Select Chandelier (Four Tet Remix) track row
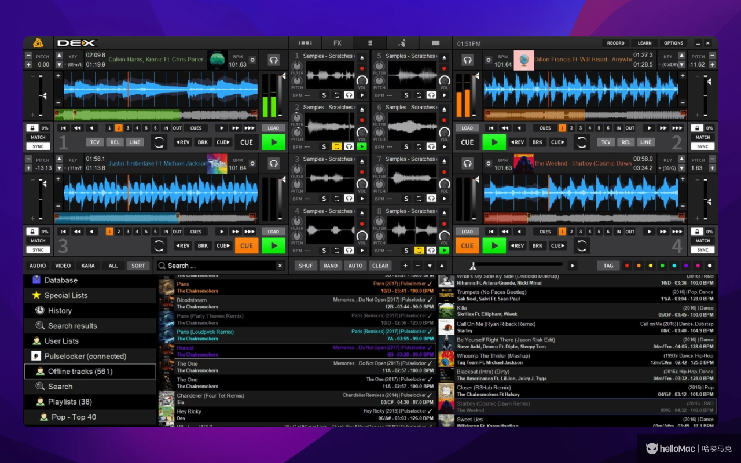 [x=296, y=399]
